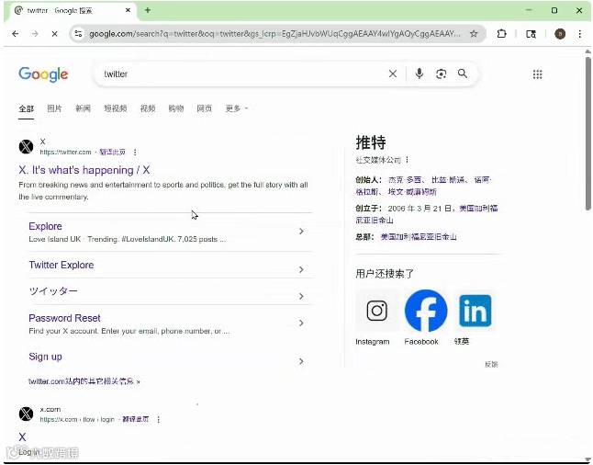Open the Extensions puzzle icon
This screenshot has height=465, width=593.
click(501, 34)
